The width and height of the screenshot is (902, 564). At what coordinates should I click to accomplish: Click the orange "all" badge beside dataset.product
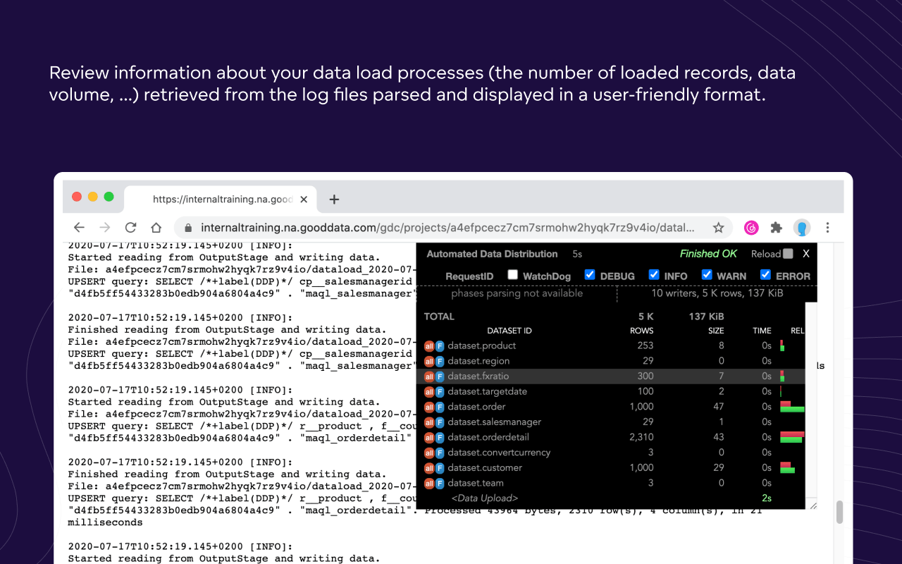point(430,345)
